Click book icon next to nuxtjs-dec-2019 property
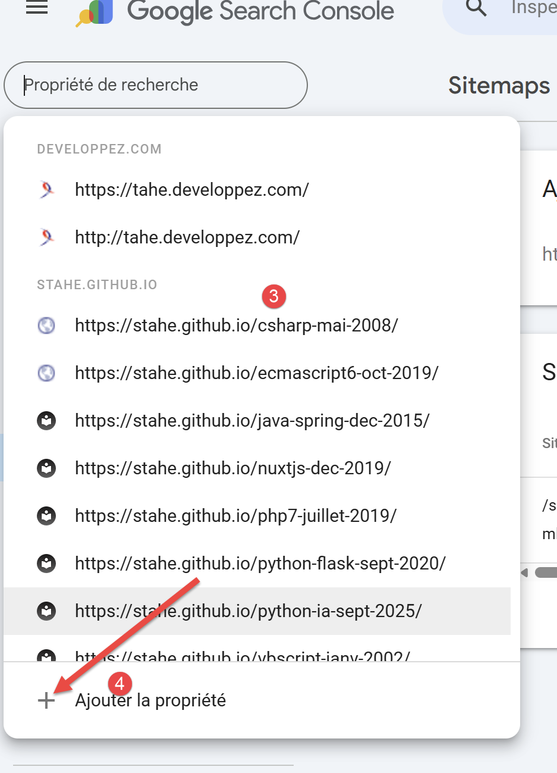557x773 pixels. [x=46, y=468]
